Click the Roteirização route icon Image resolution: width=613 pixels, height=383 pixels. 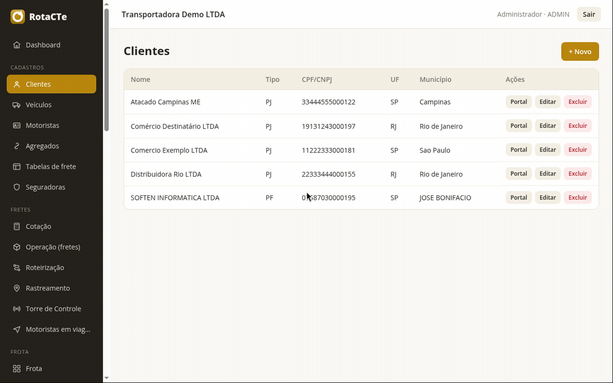17,267
